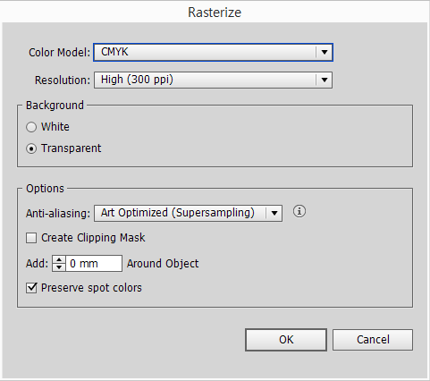The width and height of the screenshot is (430, 381).
Task: Click into the 0 mm input field
Action: point(94,263)
